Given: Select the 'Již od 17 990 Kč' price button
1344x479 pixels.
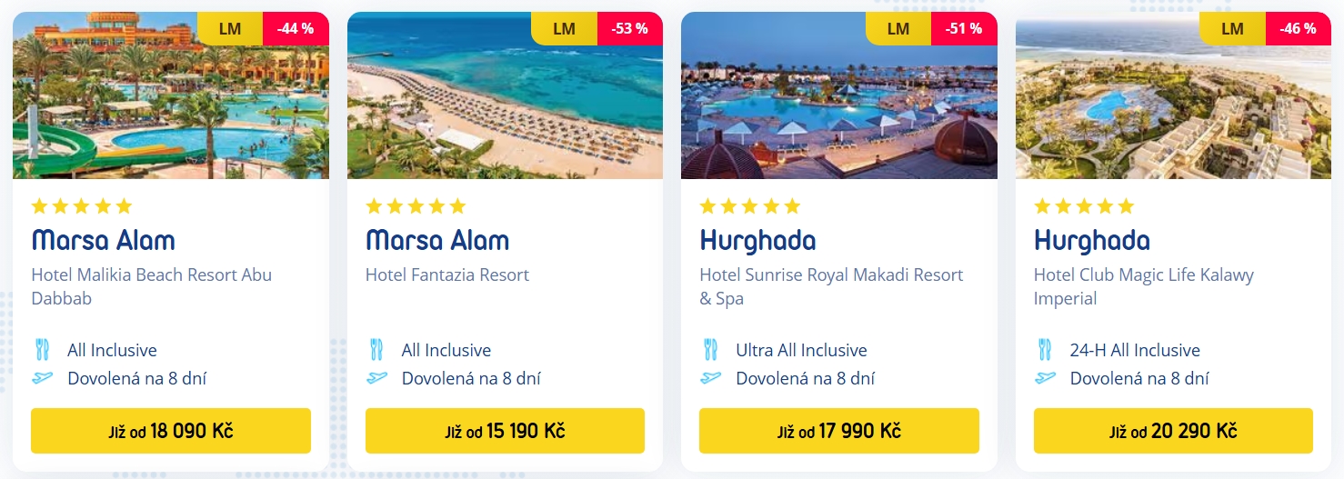Looking at the screenshot, I should tap(838, 431).
